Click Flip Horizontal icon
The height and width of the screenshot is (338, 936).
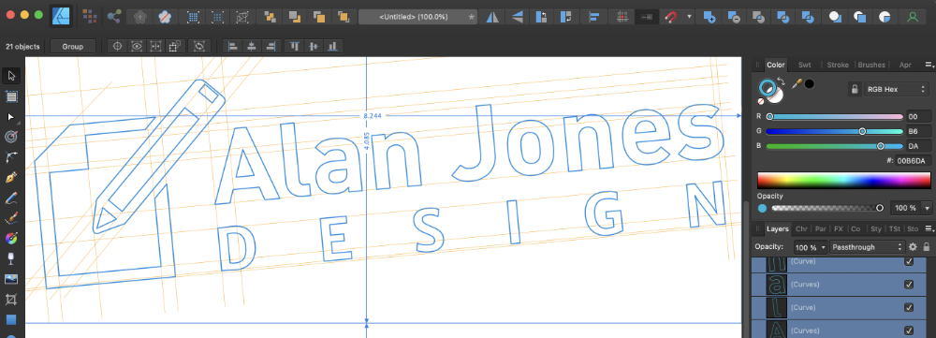point(492,17)
